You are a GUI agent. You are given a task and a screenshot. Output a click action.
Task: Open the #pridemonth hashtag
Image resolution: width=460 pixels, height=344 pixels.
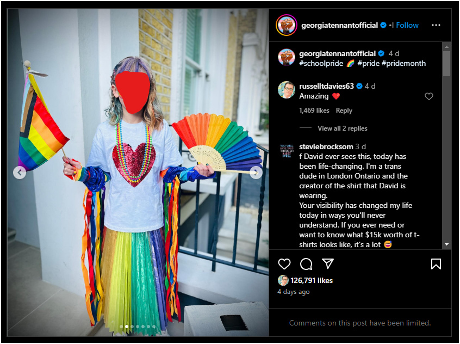pos(403,64)
